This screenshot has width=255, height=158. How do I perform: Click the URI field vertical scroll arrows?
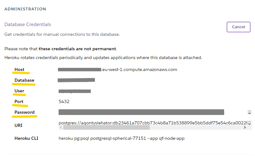point(249,123)
